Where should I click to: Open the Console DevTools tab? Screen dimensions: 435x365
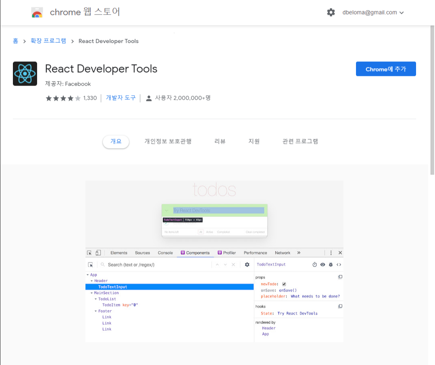[x=165, y=253]
